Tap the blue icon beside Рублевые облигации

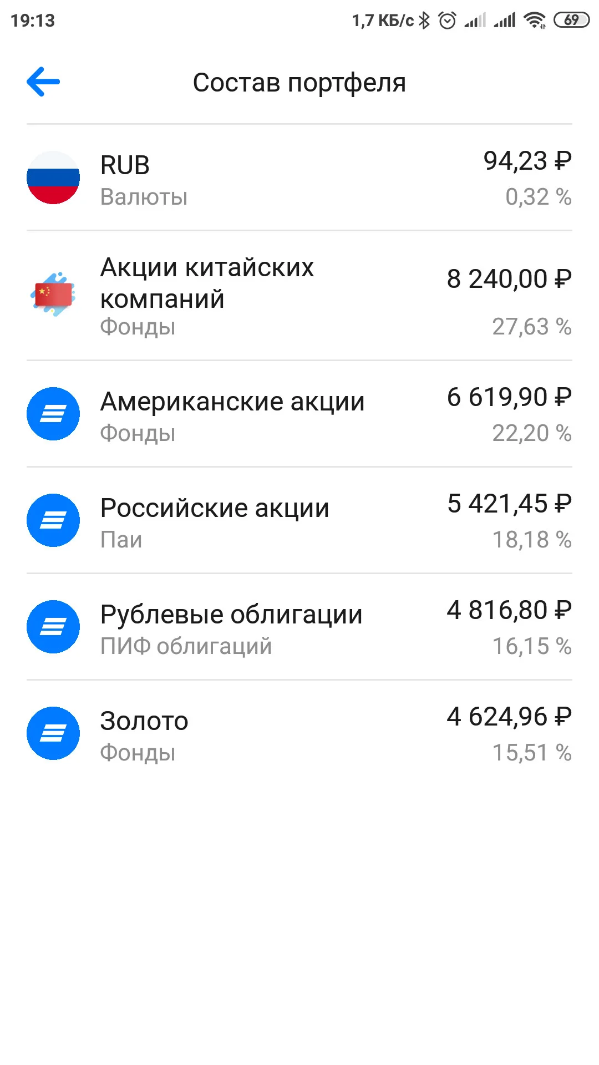[x=53, y=627]
